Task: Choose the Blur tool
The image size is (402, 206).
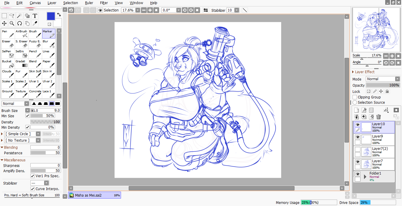Action: click(x=49, y=43)
